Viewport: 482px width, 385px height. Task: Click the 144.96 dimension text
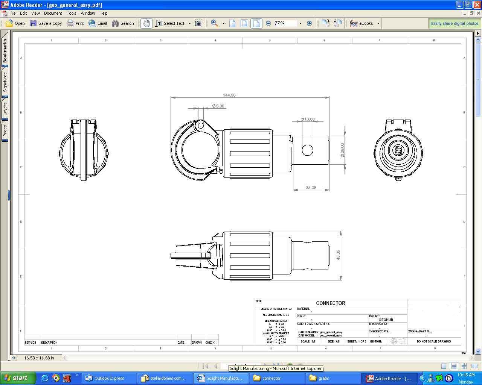(x=229, y=95)
